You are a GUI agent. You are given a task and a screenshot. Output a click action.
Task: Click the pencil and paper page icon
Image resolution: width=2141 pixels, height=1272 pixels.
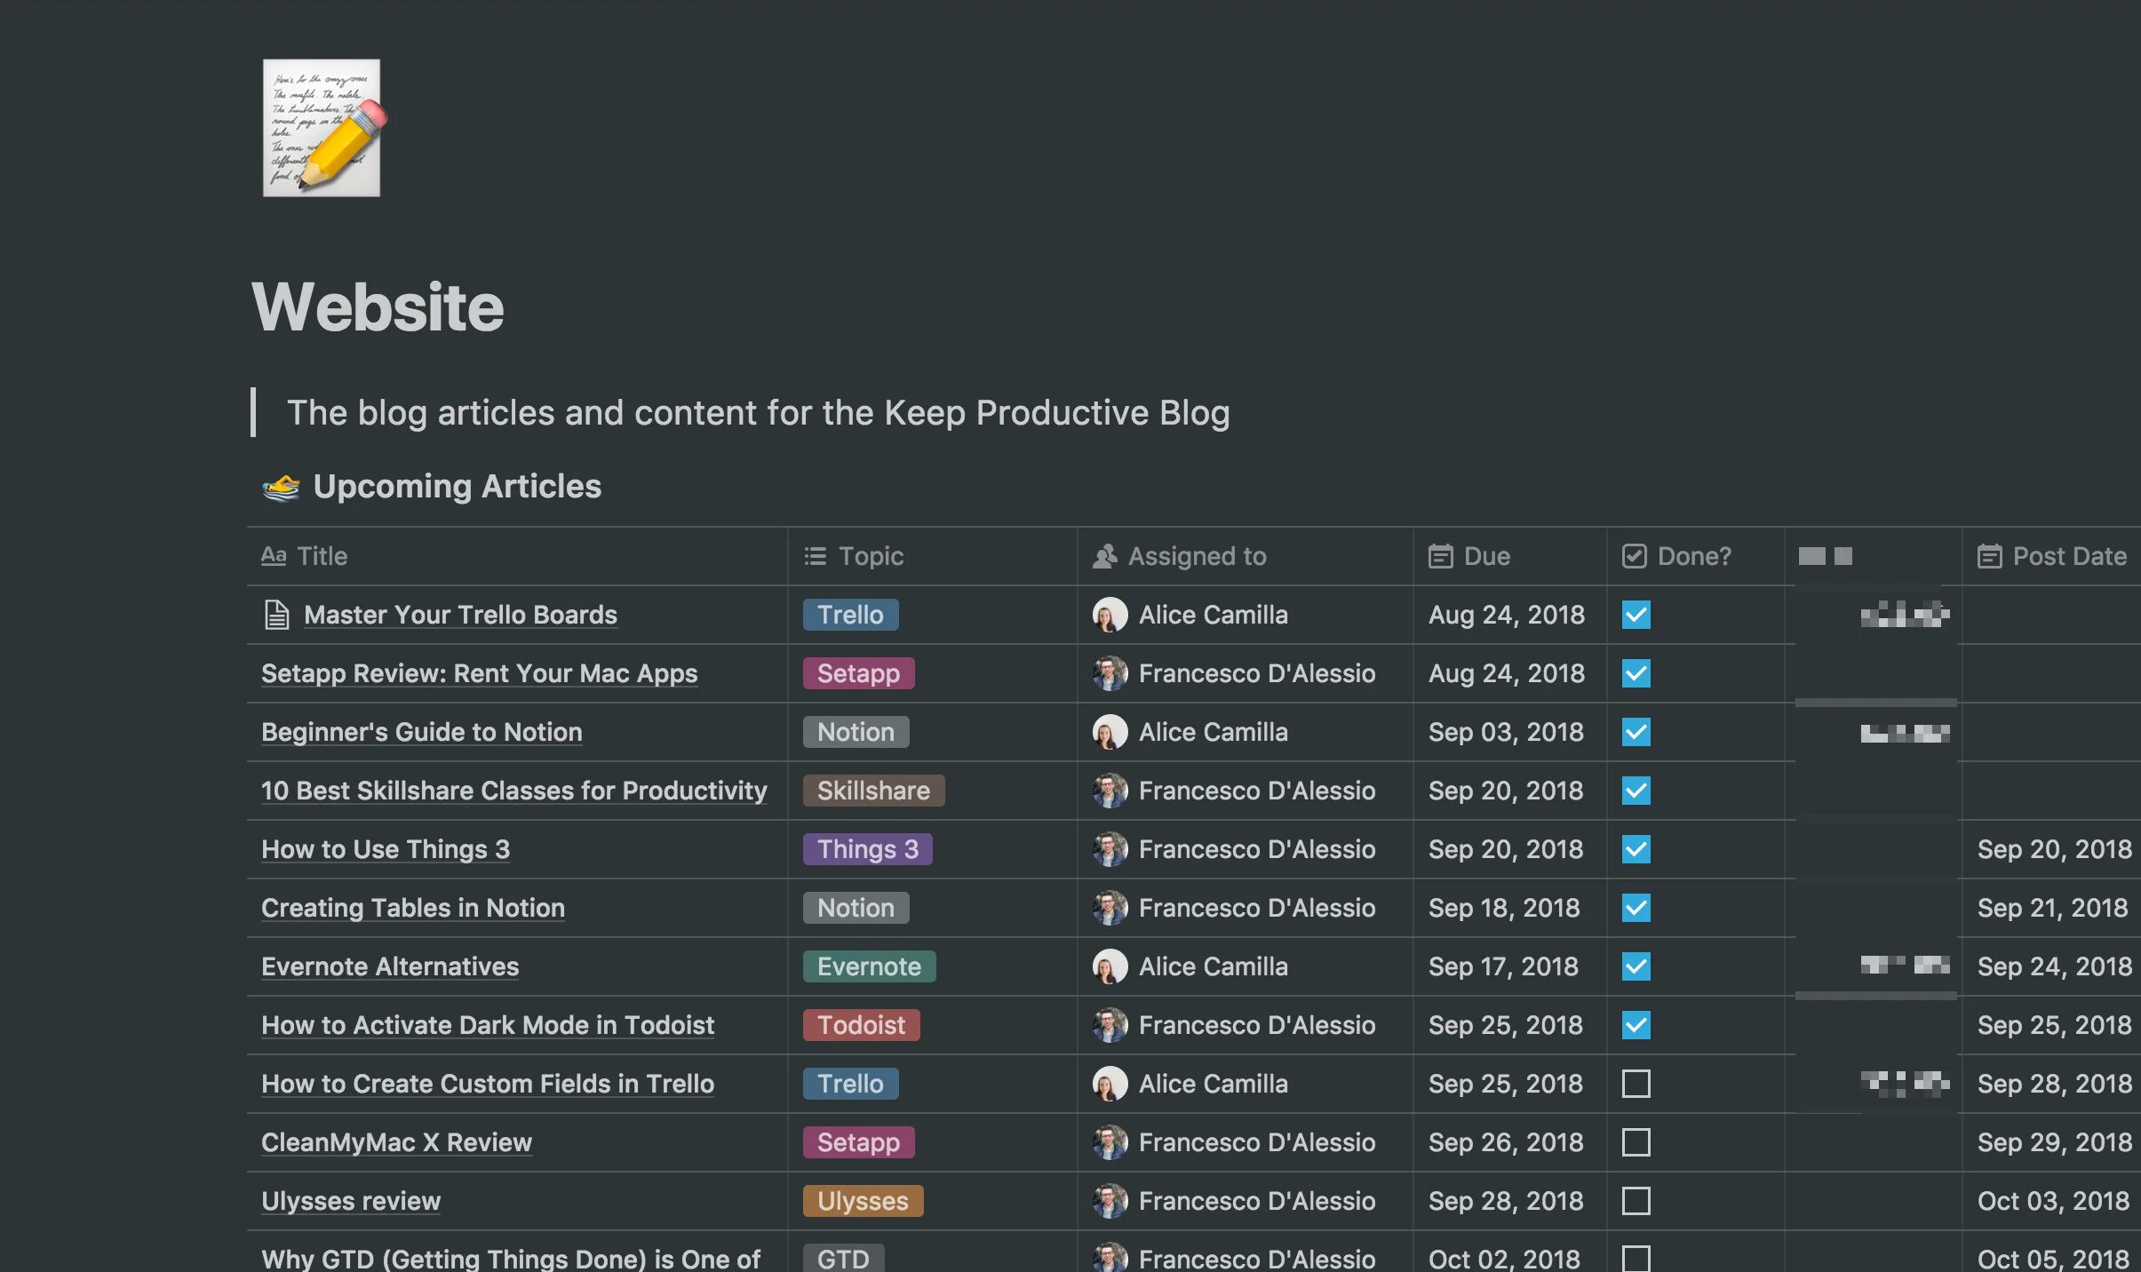(322, 129)
